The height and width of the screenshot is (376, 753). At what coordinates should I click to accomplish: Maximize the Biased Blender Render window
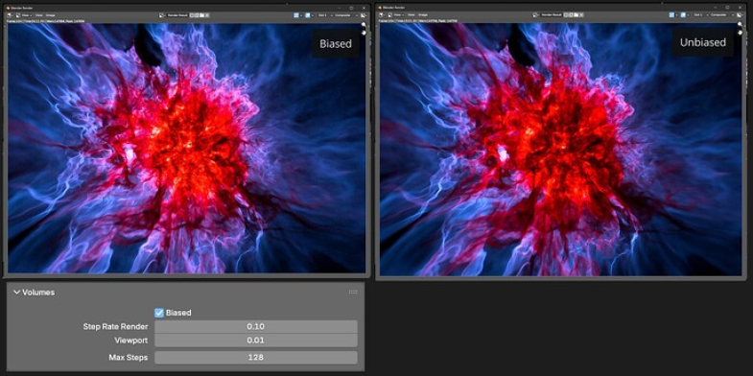click(x=351, y=8)
